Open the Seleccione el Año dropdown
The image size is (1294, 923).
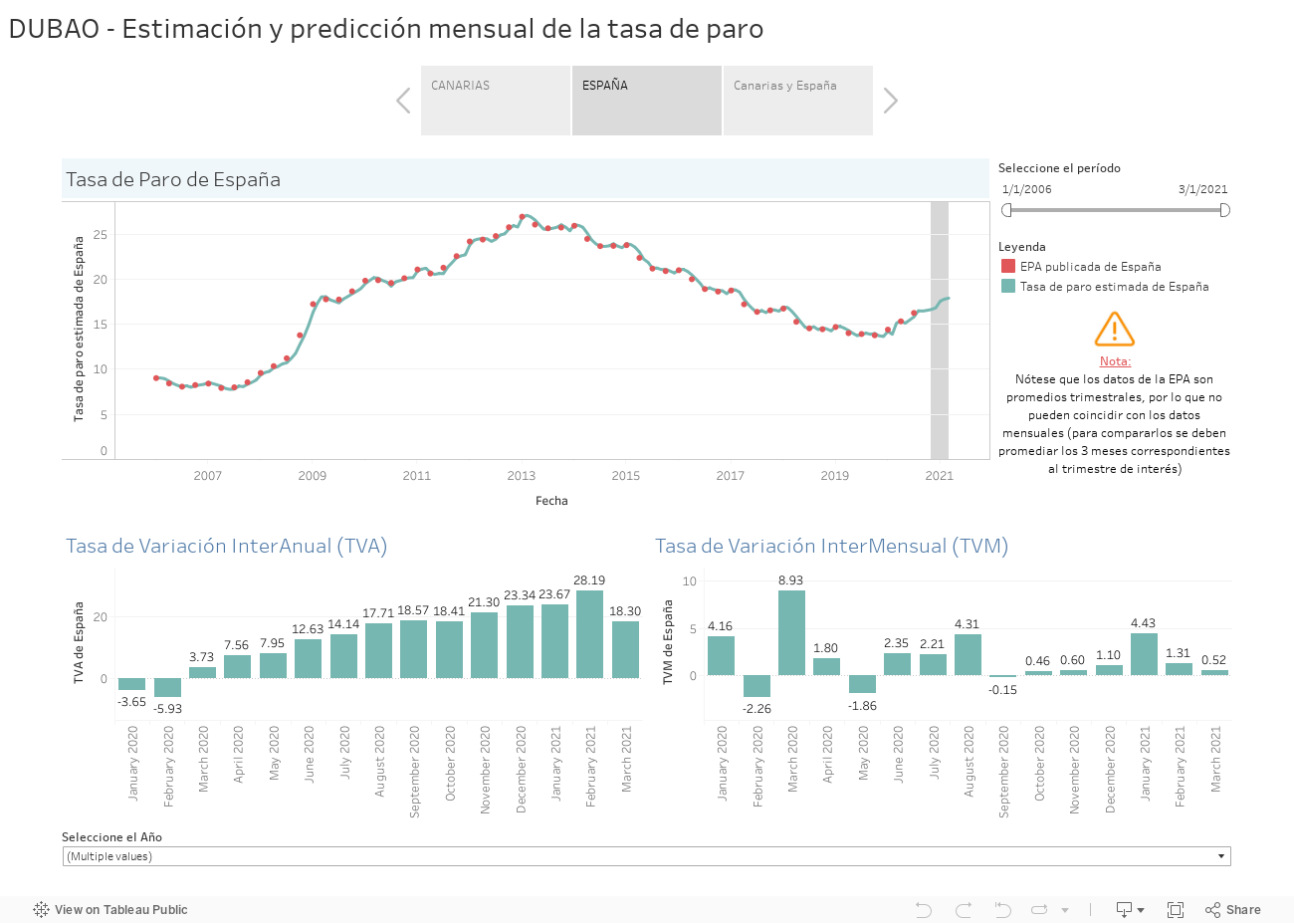(646, 856)
